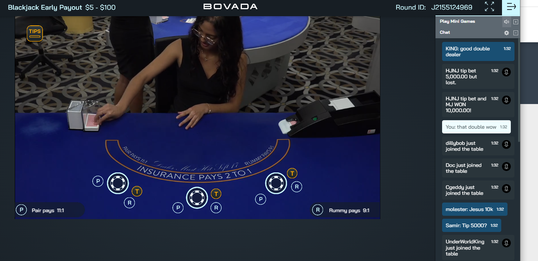The width and height of the screenshot is (538, 261).
Task: Open the TIPS button on video
Action: tap(35, 33)
